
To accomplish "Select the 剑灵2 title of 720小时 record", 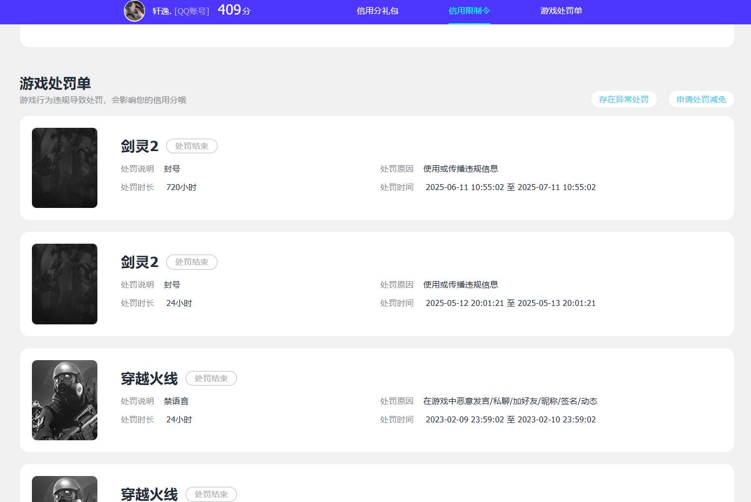I will 140,146.
